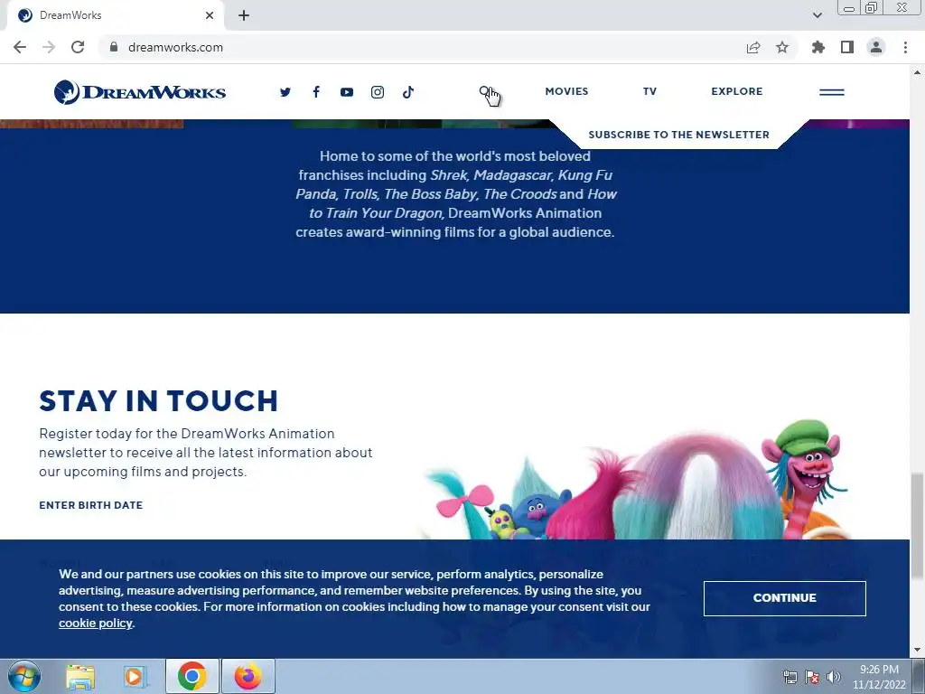
Task: Open DreamWorks Twitter page icon
Action: tap(285, 92)
